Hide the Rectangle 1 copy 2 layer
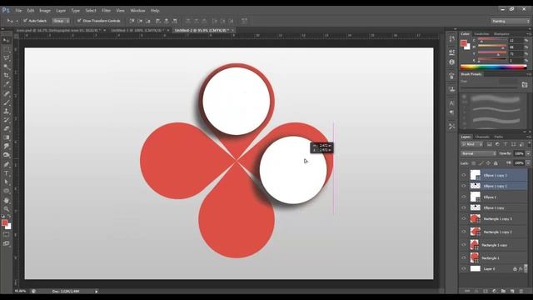 (464, 232)
